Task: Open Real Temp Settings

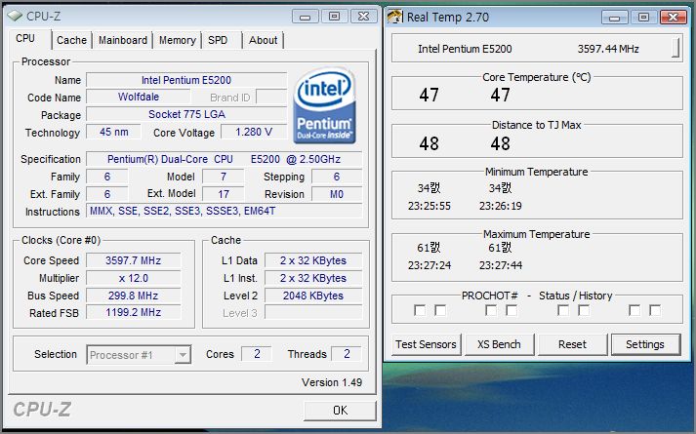Action: coord(645,344)
